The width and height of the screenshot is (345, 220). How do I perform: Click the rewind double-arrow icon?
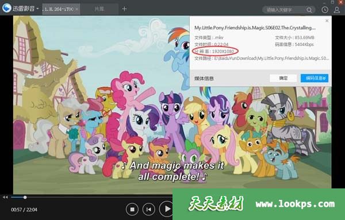pos(5,197)
